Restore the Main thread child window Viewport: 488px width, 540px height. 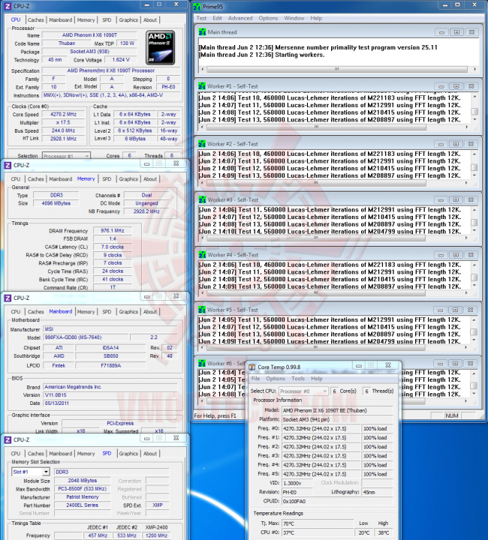click(x=456, y=32)
